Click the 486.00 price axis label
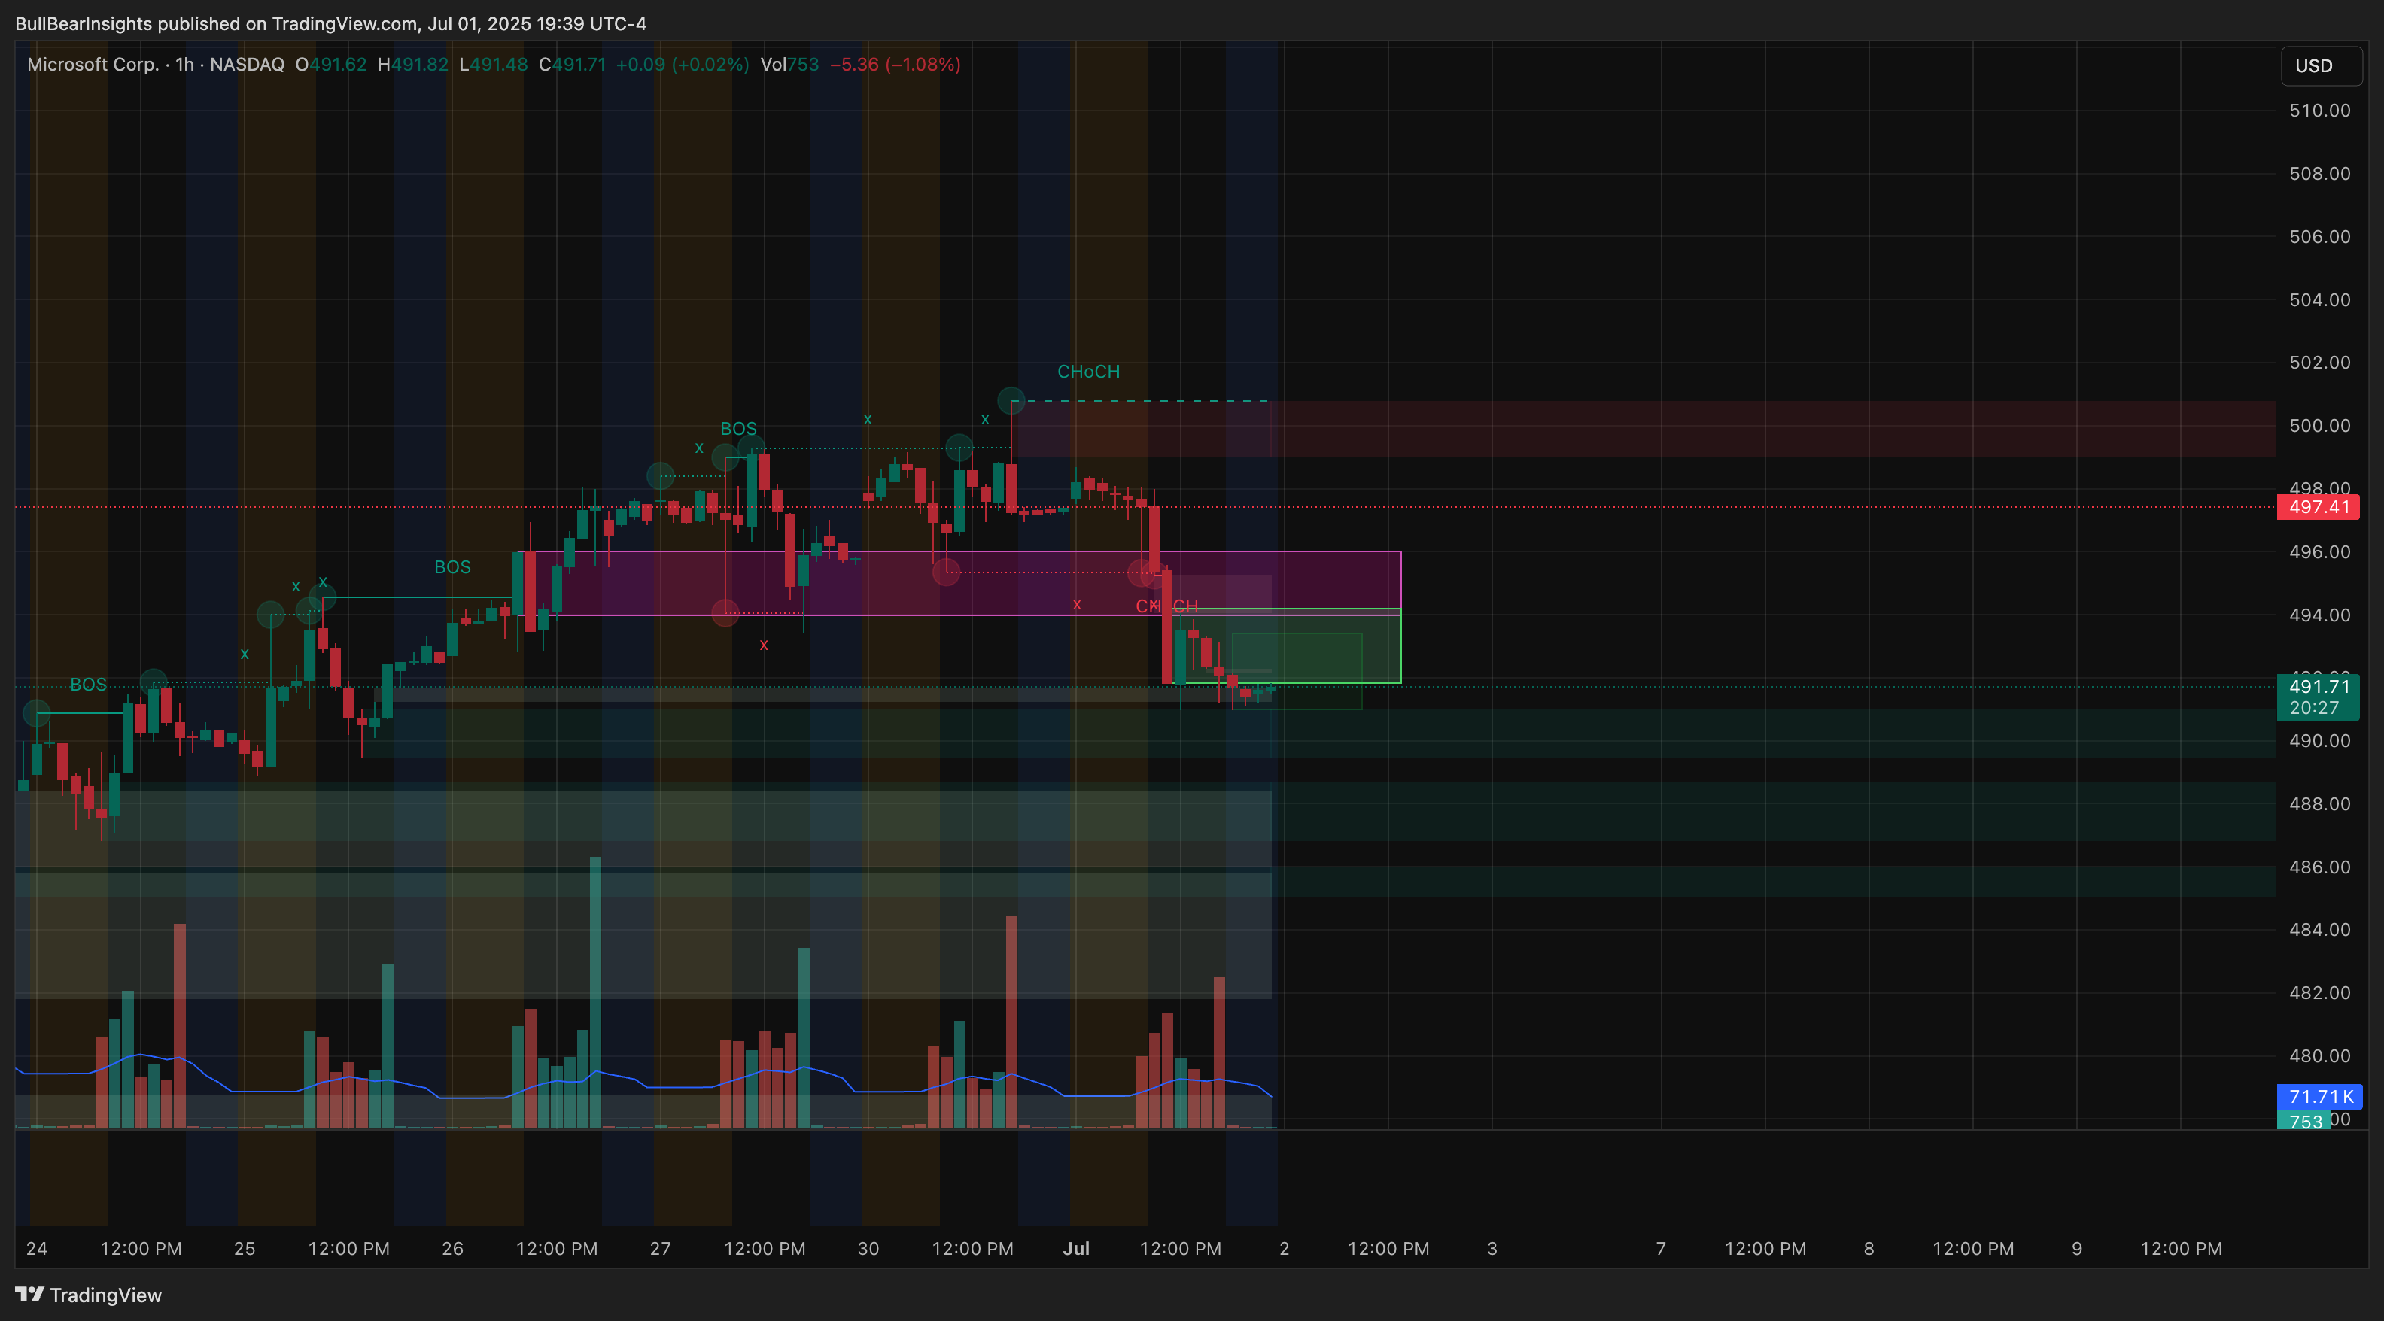The height and width of the screenshot is (1321, 2384). [2319, 867]
